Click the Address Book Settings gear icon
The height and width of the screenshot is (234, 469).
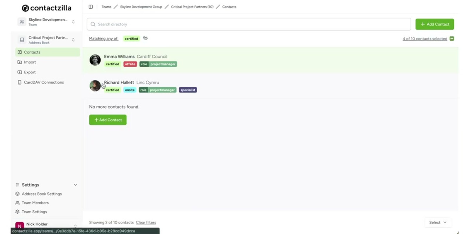coord(18,194)
